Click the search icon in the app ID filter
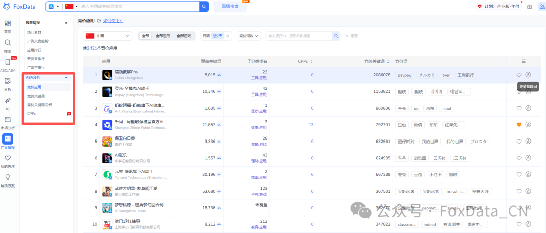Viewport: 546px width, 233px height. [336, 36]
